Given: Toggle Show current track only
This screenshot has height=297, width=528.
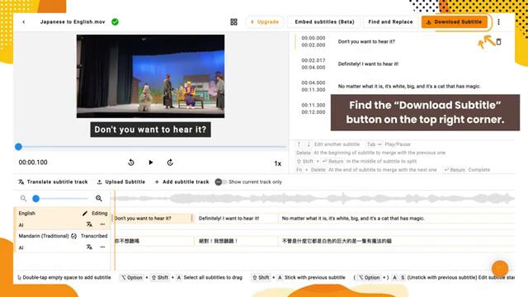Looking at the screenshot, I should pos(220,181).
